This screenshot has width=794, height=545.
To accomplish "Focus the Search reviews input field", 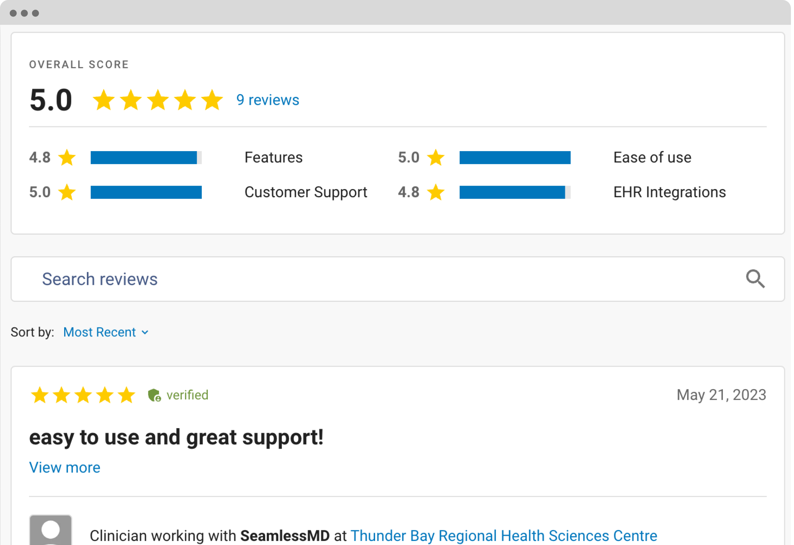I will coord(380,279).
